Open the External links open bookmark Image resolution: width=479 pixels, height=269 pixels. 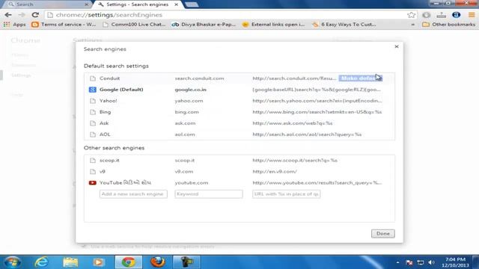pos(273,25)
